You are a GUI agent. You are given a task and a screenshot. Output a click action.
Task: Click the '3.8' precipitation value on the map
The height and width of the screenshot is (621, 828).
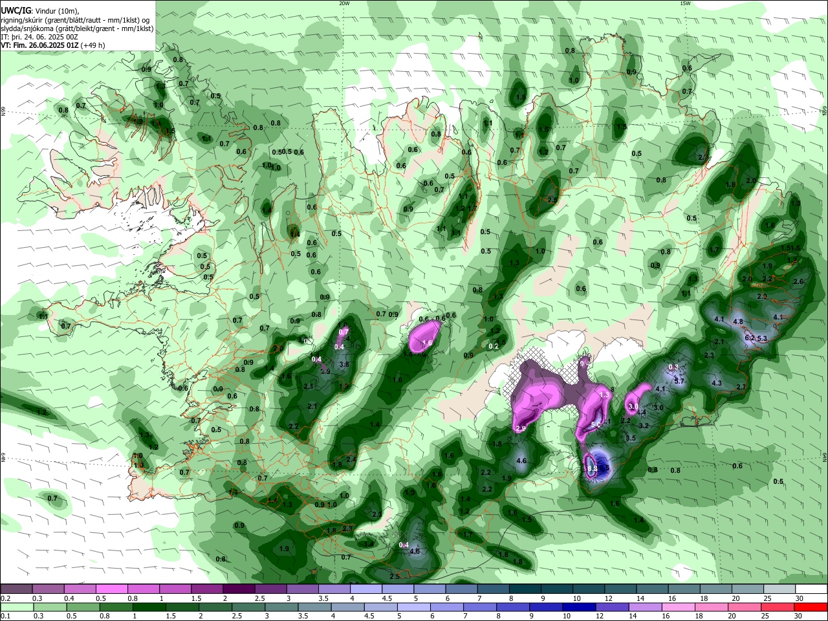click(344, 365)
